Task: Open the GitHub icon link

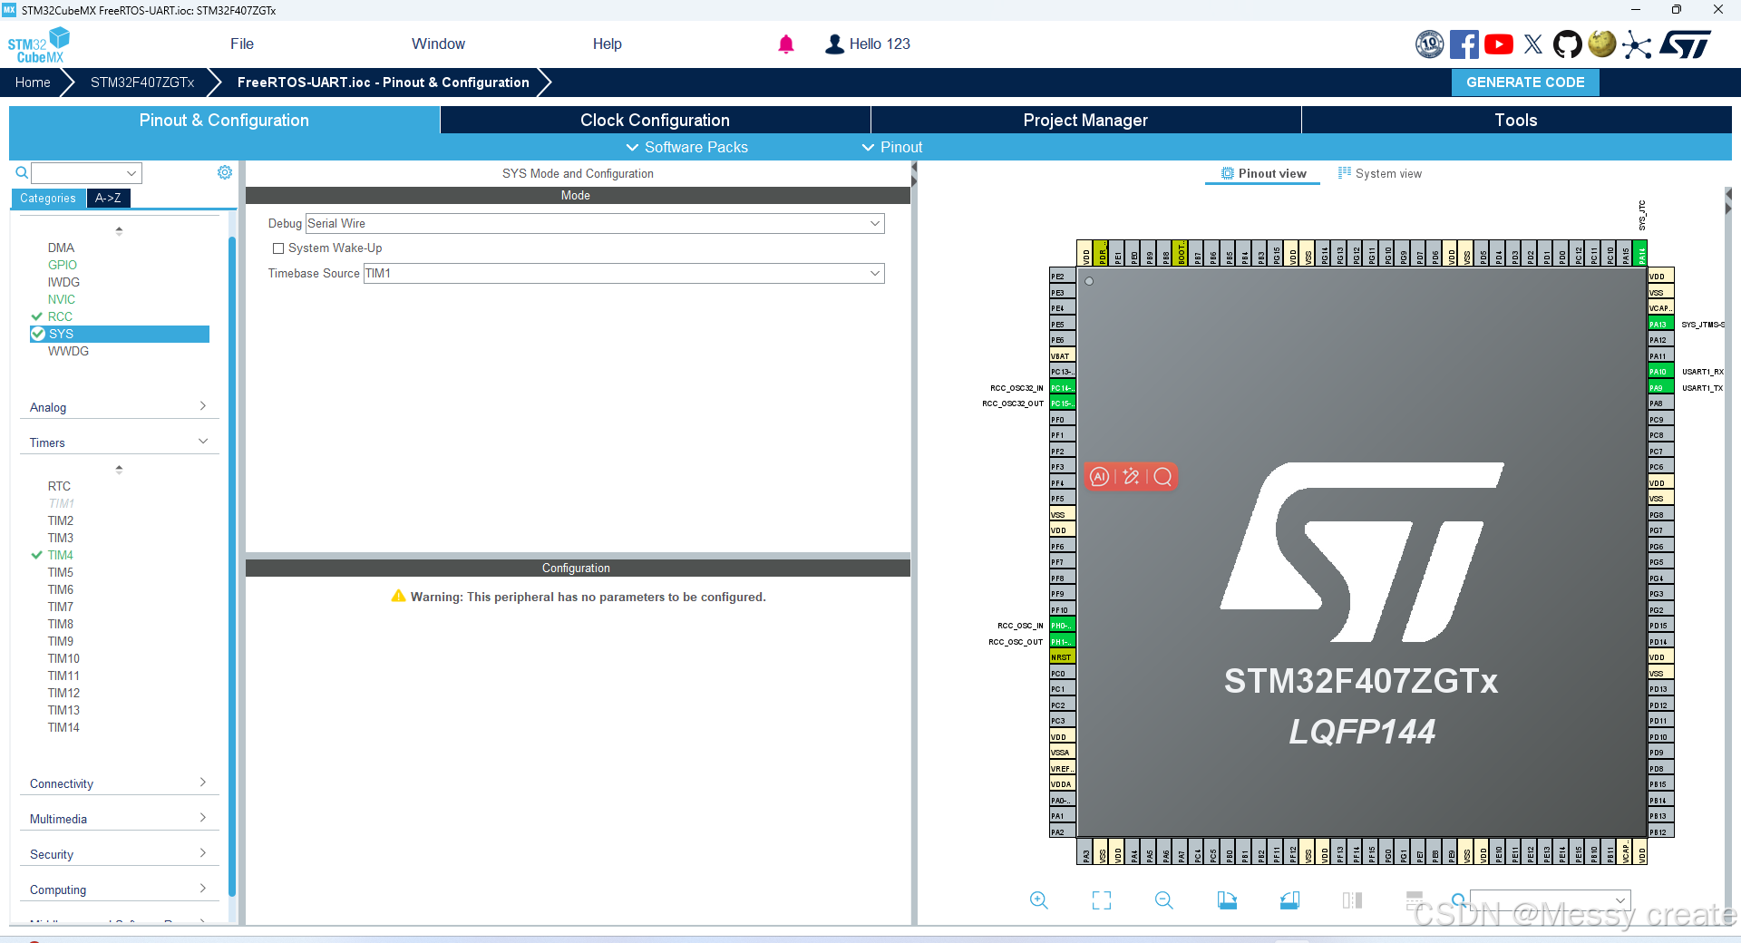Action: click(x=1567, y=44)
